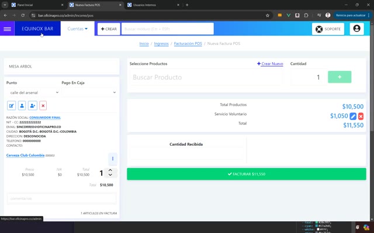Click the 1 ARTICULOS EN FACTURA text
The height and width of the screenshot is (233, 374).
pos(99,213)
